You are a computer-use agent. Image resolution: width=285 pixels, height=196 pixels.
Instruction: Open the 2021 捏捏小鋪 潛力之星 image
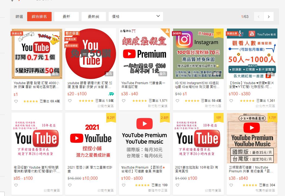tap(91, 138)
